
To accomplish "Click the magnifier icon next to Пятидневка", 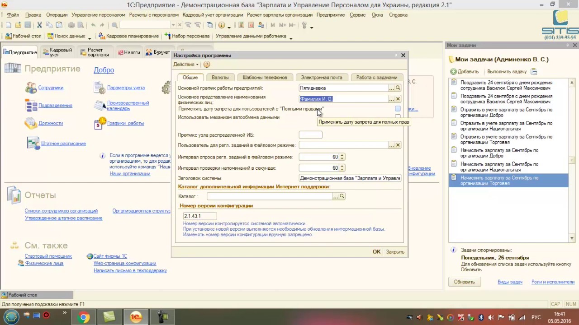I will tap(398, 88).
